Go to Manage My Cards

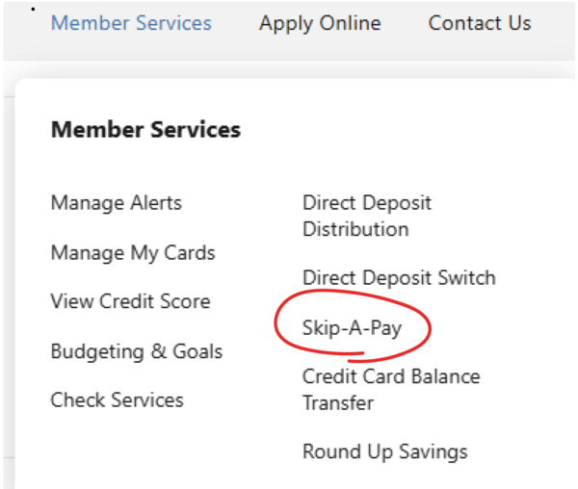click(x=133, y=253)
